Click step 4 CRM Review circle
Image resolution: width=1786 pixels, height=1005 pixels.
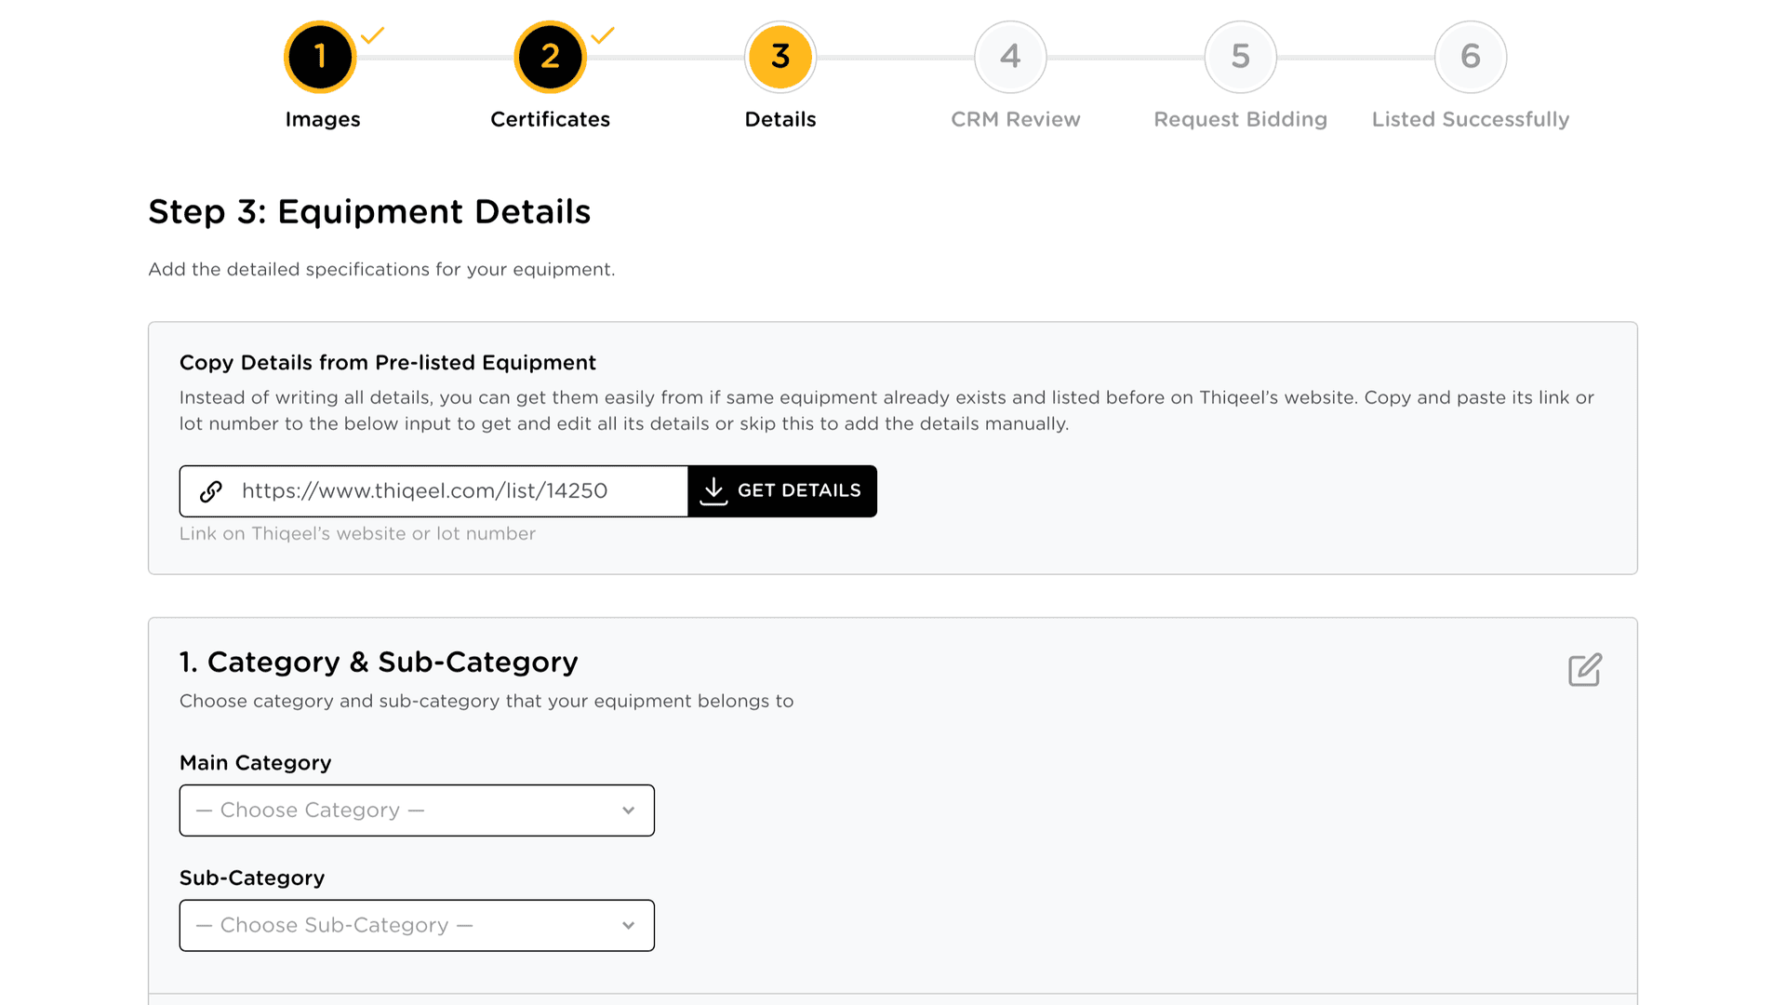(1010, 57)
